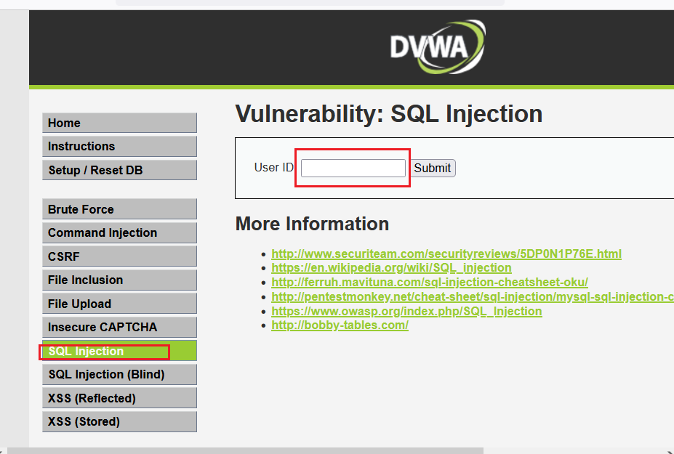Open the securiteam.com security reviews link
Screen dimensions: 674x454
click(446, 254)
